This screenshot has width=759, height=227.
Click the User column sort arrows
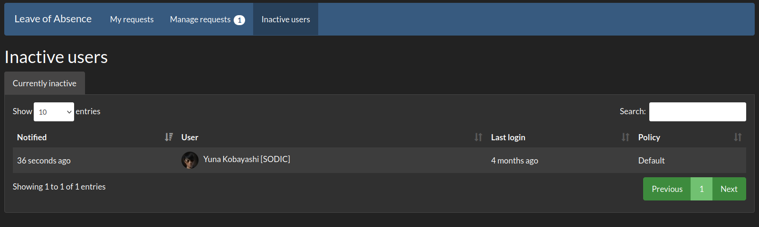(x=478, y=137)
